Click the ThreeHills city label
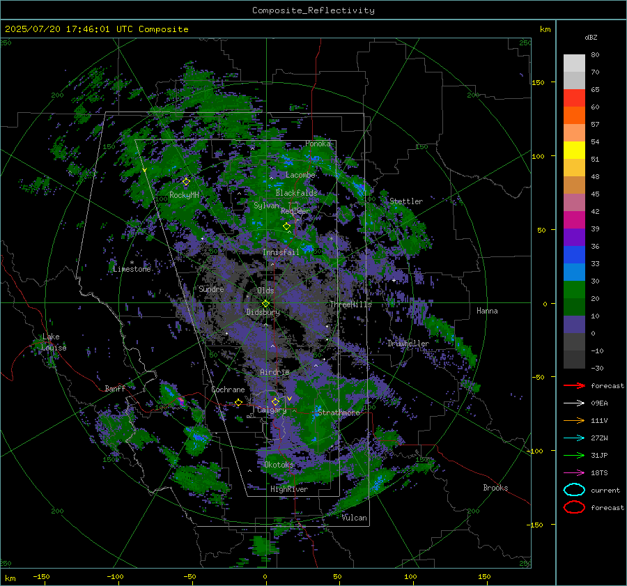The image size is (627, 586). [350, 304]
